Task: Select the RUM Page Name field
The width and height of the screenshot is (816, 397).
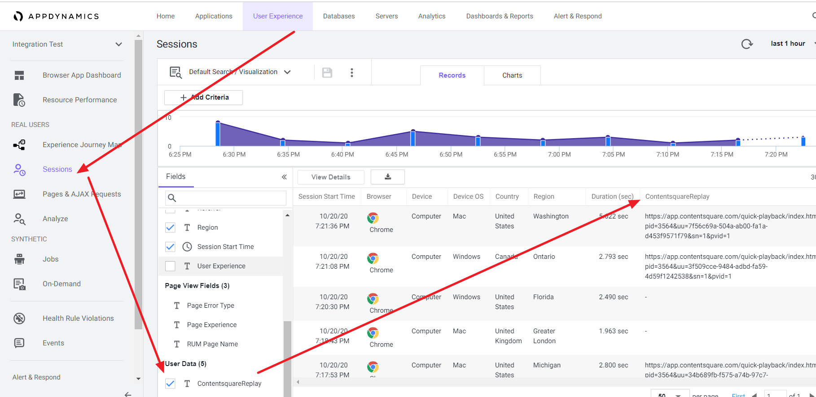Action: (x=212, y=344)
